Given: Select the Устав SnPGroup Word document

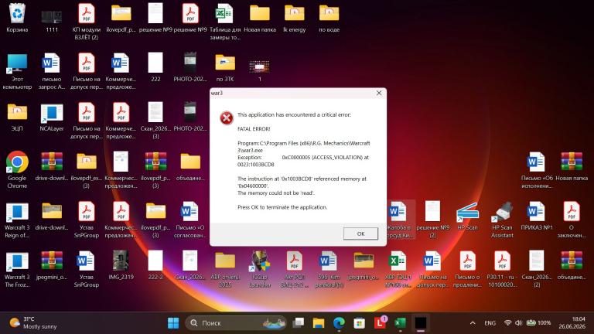Looking at the screenshot, I should [87, 269].
